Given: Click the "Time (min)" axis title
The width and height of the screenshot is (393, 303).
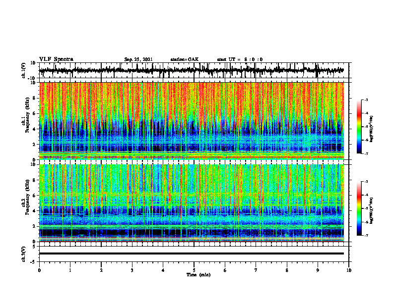Looking at the screenshot, I should pos(198,275).
